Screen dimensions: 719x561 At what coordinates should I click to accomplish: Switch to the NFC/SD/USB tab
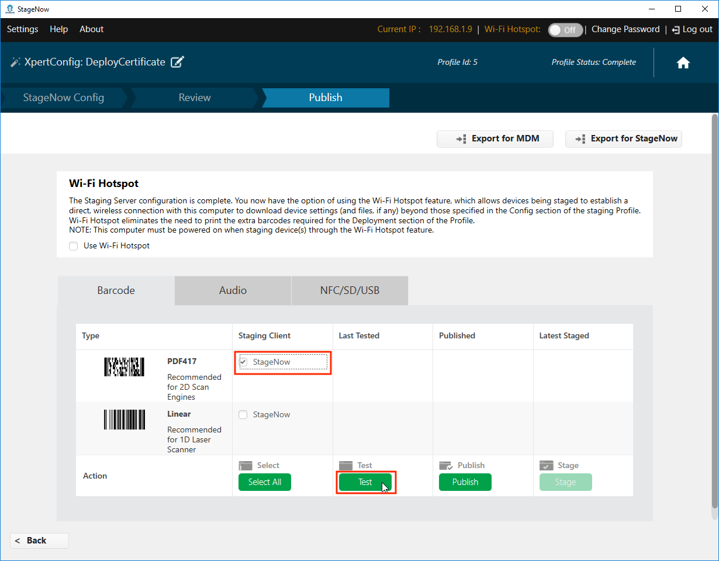click(x=350, y=290)
